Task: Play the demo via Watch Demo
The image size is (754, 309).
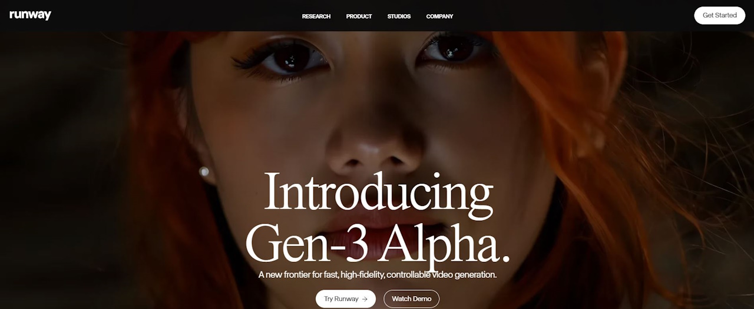Action: 411,299
